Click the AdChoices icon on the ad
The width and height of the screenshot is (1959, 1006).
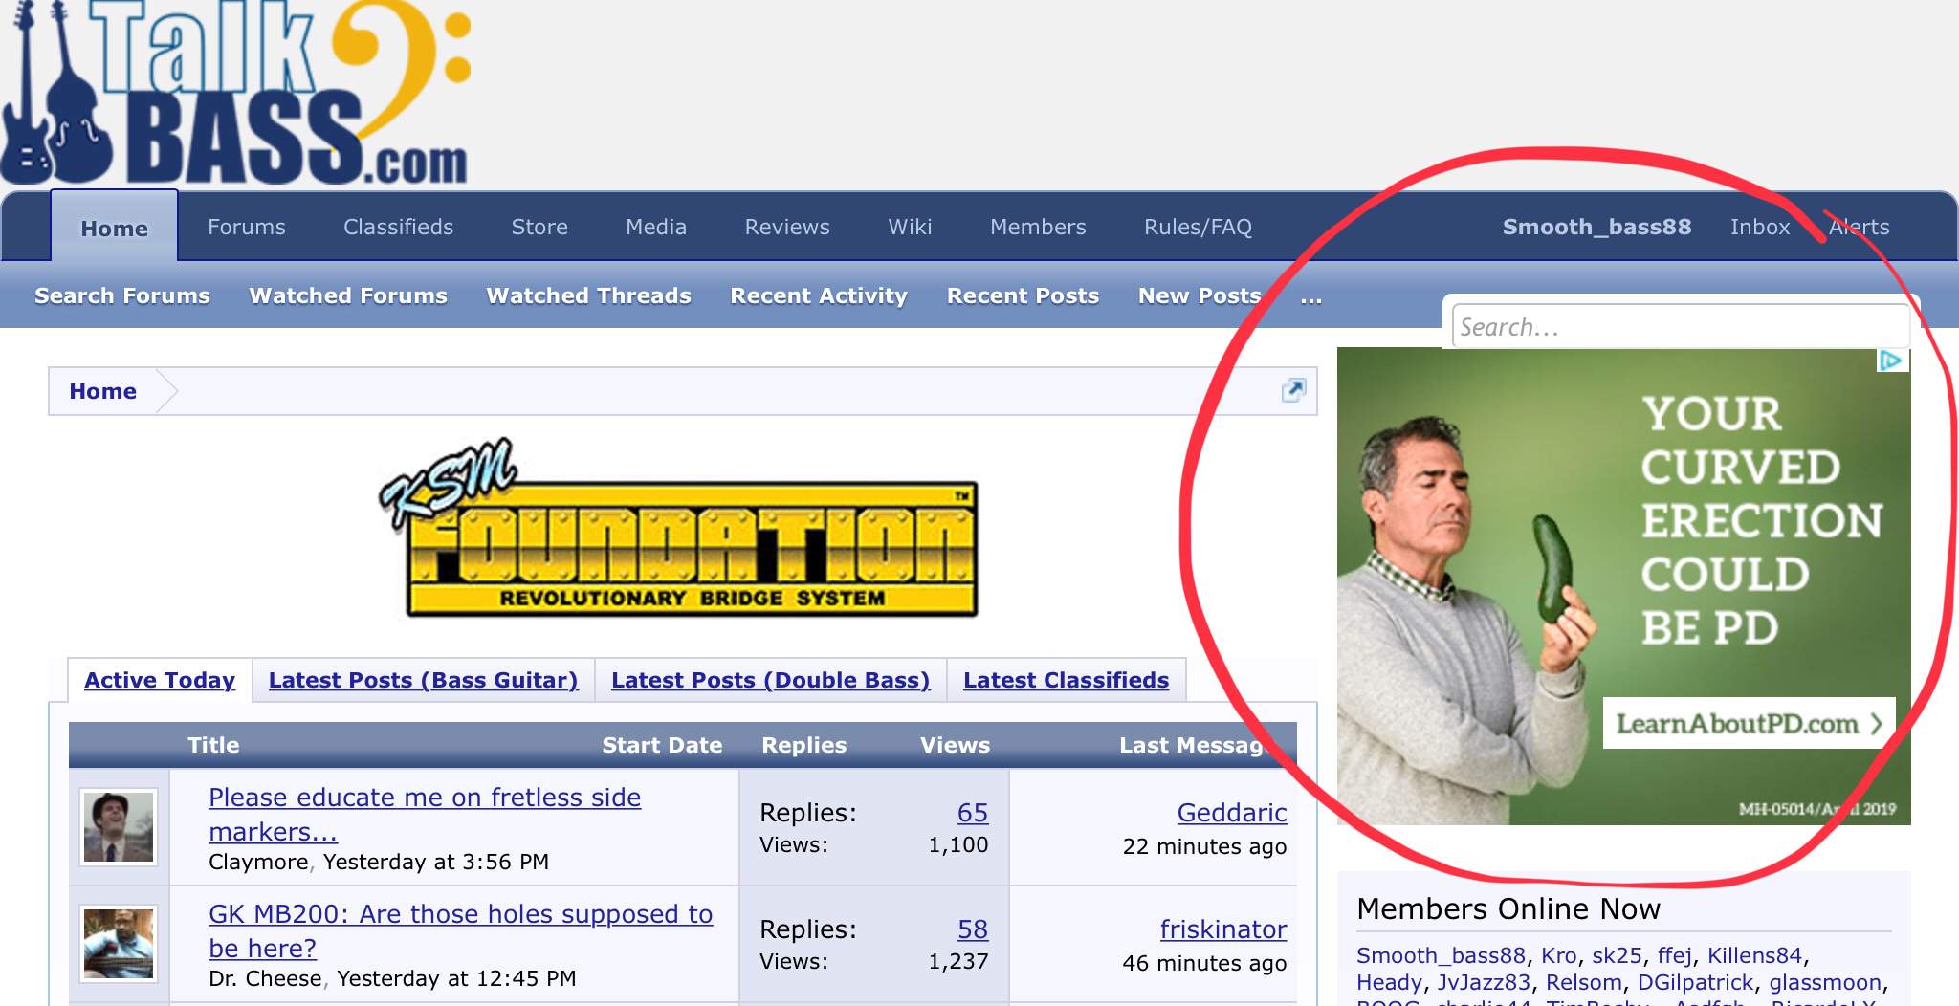tap(1890, 361)
